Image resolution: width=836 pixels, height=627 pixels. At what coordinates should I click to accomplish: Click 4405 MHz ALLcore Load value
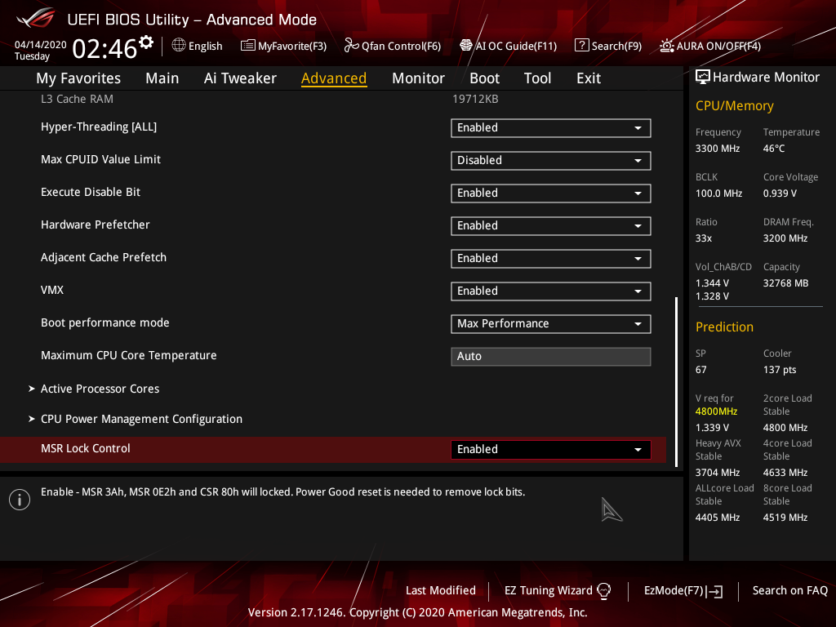click(717, 518)
